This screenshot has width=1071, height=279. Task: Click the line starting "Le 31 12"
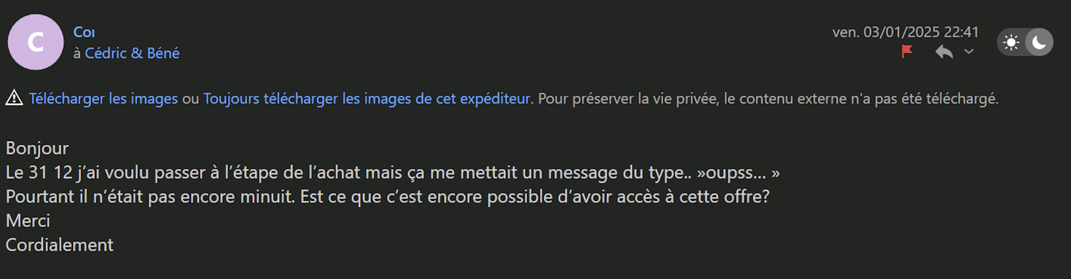click(393, 173)
